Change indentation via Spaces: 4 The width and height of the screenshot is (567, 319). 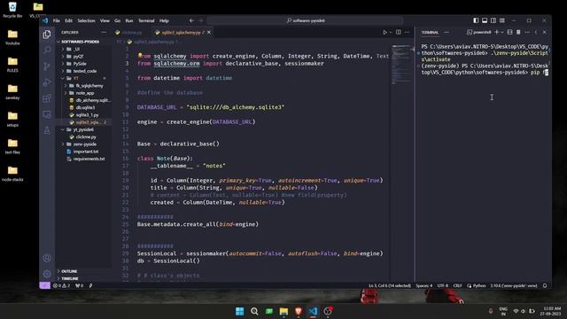[423, 285]
